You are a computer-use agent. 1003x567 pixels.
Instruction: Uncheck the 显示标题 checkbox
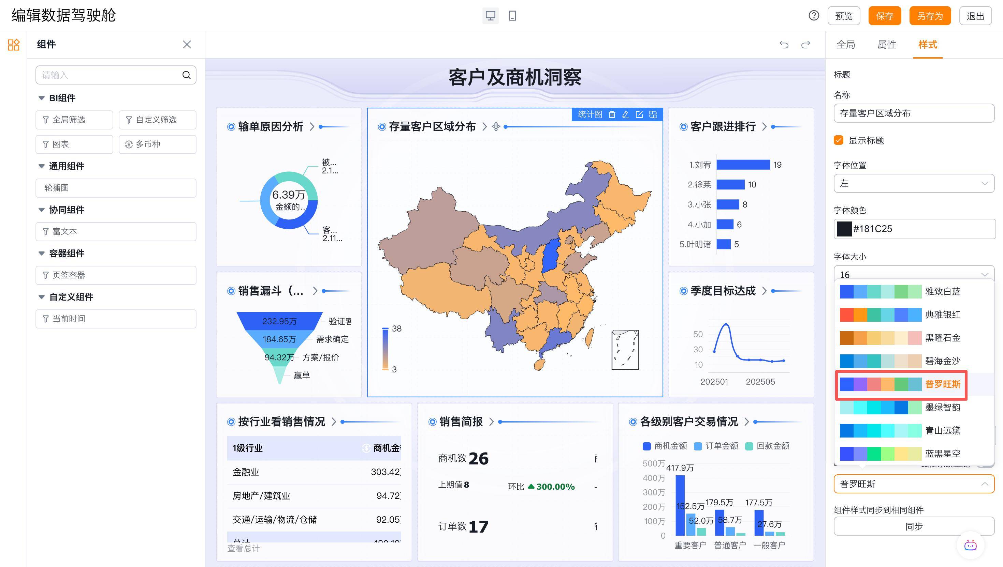point(839,140)
